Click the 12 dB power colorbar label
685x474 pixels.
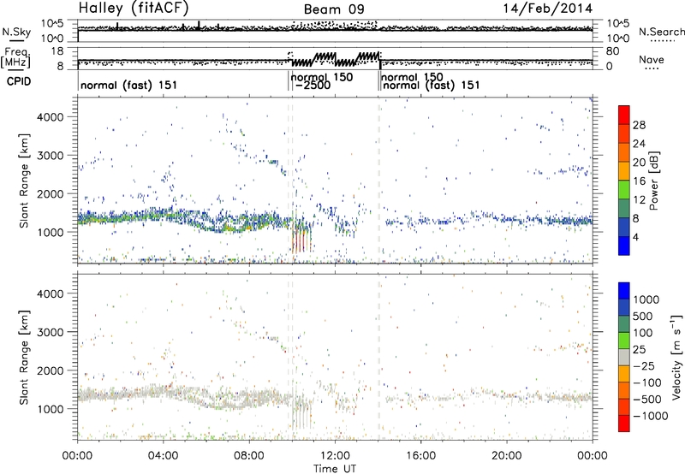click(x=639, y=200)
